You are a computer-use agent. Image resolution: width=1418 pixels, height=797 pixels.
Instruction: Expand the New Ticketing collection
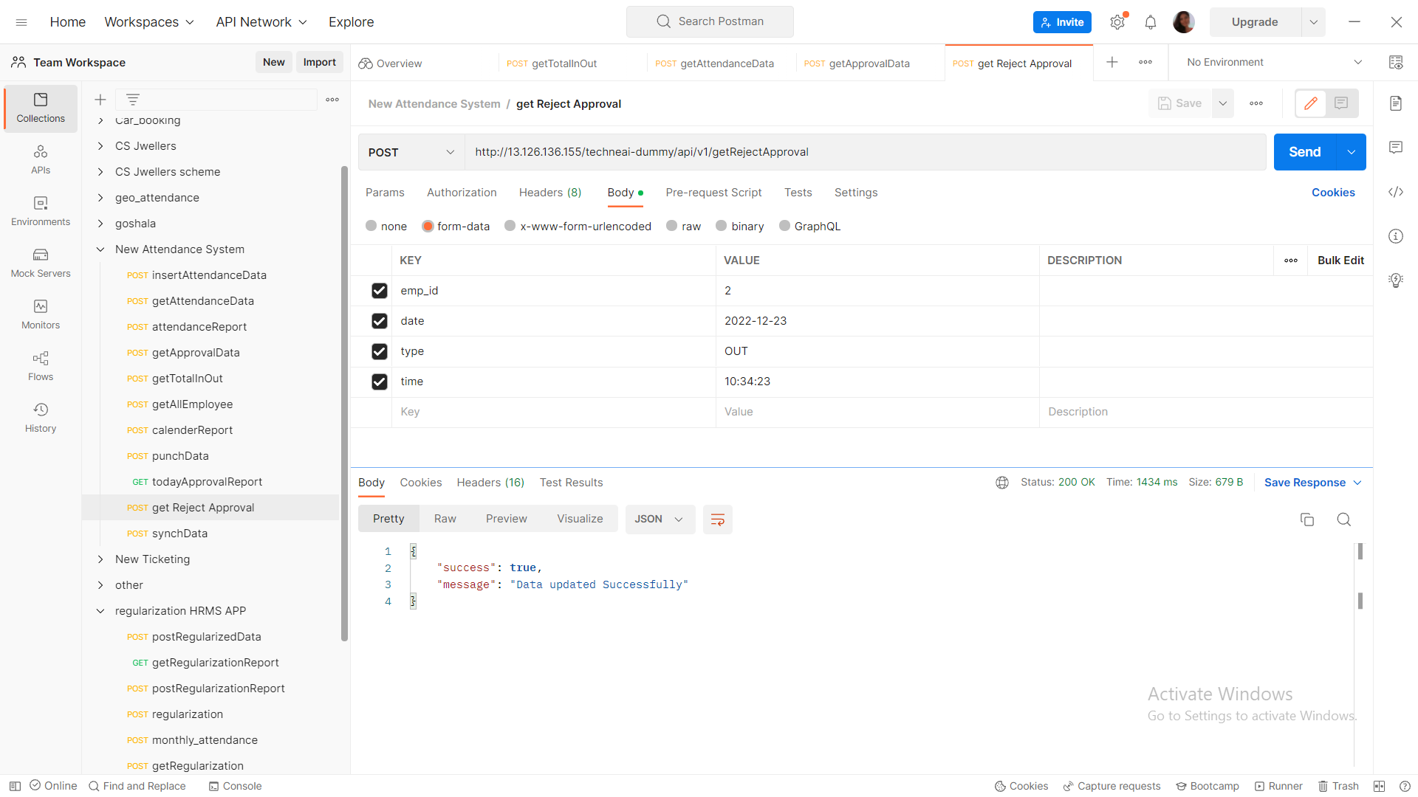(x=100, y=559)
